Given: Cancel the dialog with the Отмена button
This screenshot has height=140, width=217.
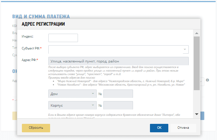Looking at the screenshot, I should tap(183, 128).
